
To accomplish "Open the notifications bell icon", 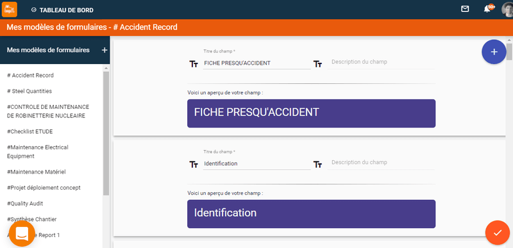I will [x=487, y=9].
